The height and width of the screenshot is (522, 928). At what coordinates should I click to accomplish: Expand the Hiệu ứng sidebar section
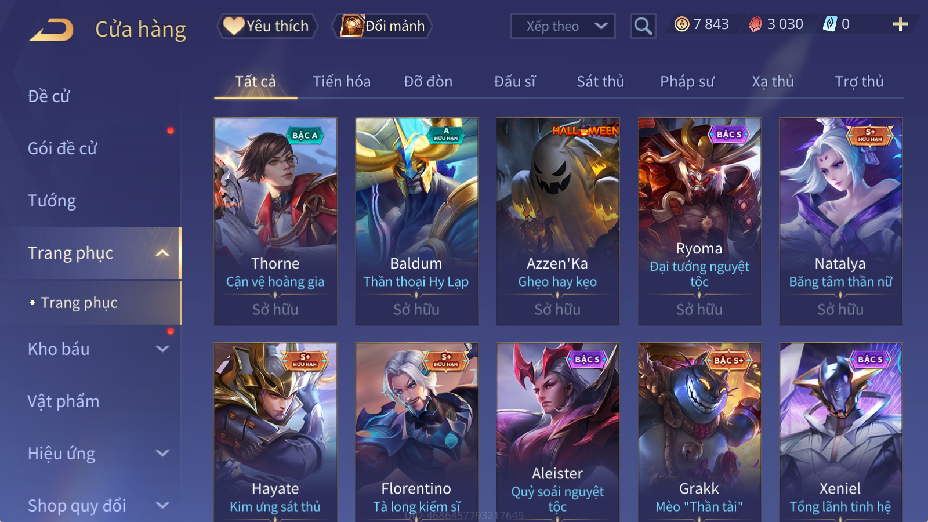[162, 454]
